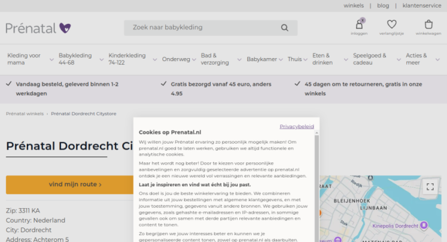Expand the Eten & drinken chevron
The width and height of the screenshot is (447, 242).
[346, 59]
